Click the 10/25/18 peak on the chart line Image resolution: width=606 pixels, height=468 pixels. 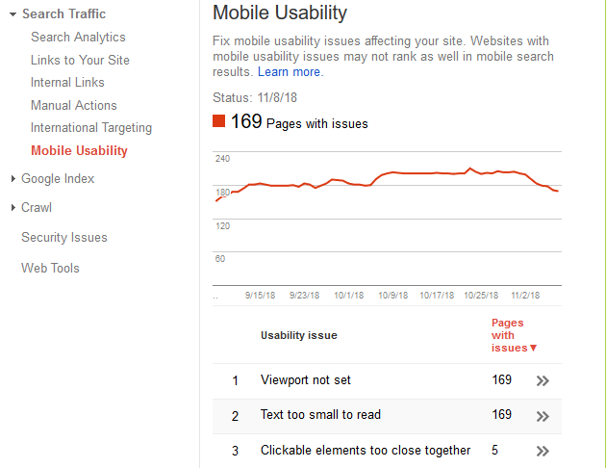click(470, 169)
